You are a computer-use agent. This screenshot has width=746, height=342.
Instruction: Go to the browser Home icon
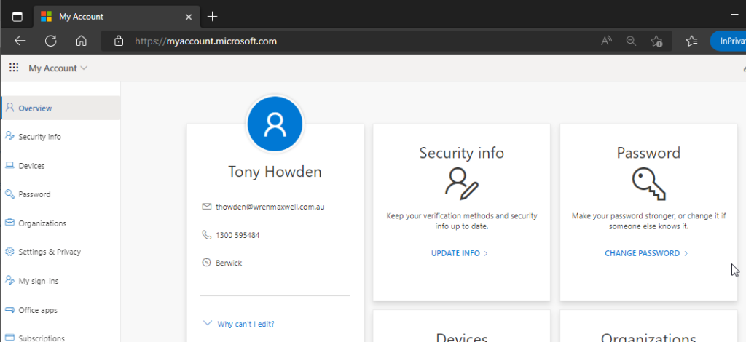coord(82,41)
